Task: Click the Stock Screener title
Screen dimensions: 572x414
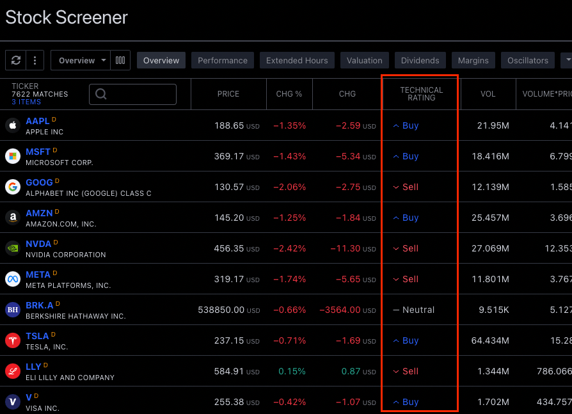Action: click(x=67, y=17)
